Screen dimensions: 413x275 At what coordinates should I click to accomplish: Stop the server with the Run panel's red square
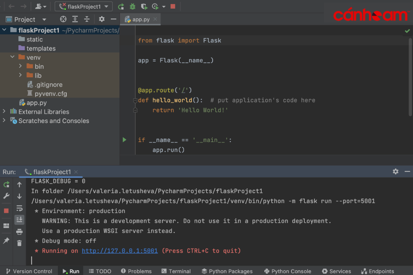tap(6, 211)
